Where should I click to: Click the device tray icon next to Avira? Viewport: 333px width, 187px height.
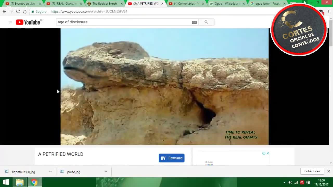pos(308,182)
